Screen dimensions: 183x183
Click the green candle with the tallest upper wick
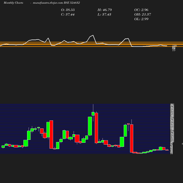pyautogui.click(x=93, y=113)
